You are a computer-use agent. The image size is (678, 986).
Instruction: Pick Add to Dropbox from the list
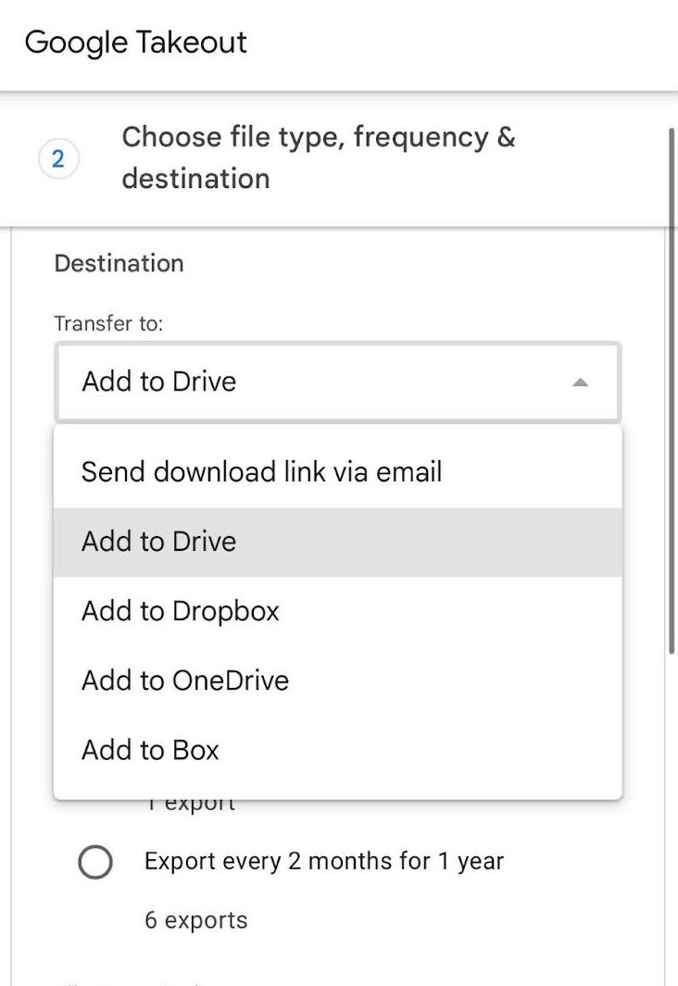(x=338, y=611)
